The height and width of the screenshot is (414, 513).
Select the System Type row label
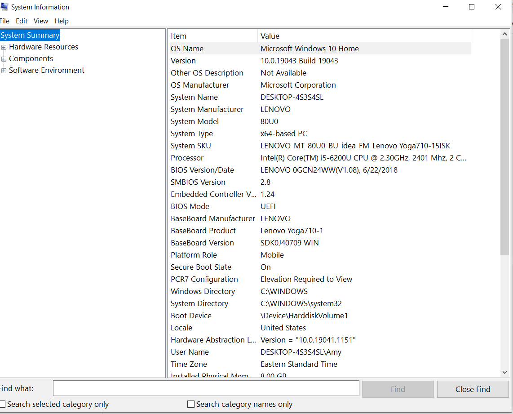(192, 134)
